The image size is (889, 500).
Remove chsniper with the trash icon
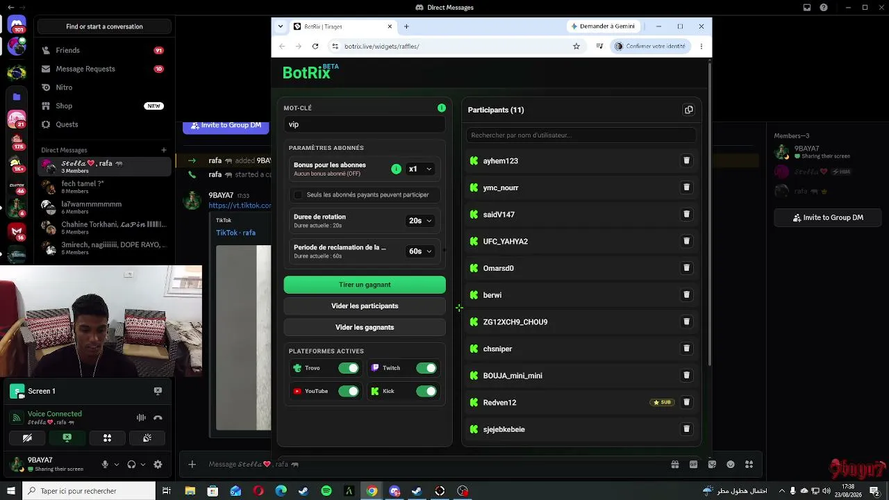tap(686, 349)
